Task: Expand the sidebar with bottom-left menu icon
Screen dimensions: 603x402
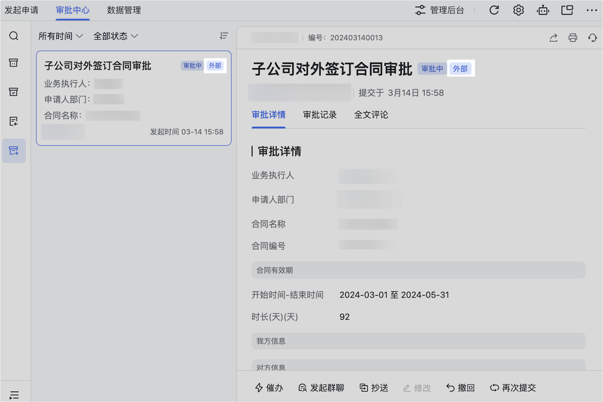Action: pos(14,395)
